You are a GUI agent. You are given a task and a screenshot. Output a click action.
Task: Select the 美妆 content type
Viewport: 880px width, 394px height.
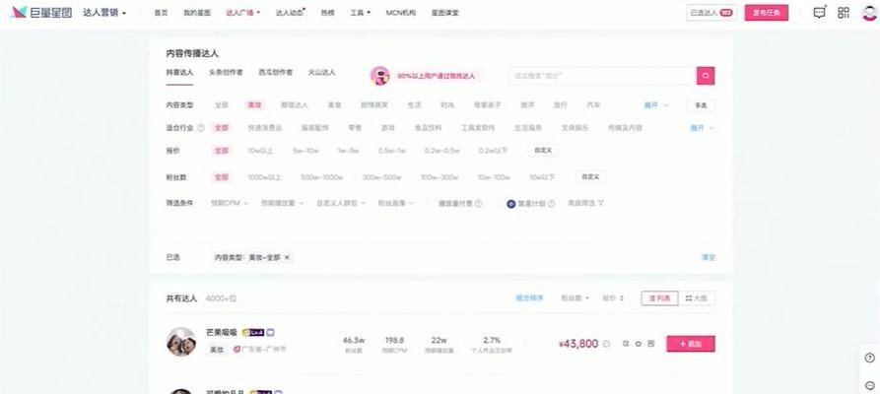(255, 105)
